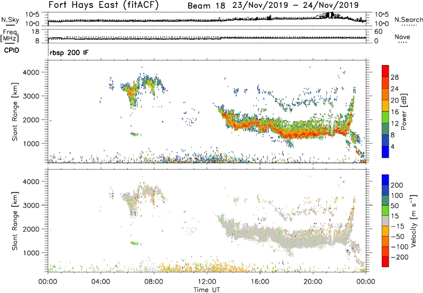Click the blue bottom segment of Power colorbar
The height and width of the screenshot is (293, 423).
pyautogui.click(x=385, y=152)
